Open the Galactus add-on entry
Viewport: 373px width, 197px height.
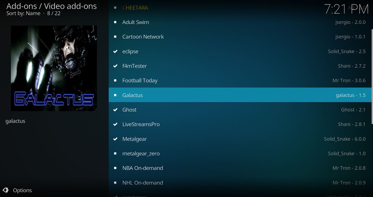point(133,95)
